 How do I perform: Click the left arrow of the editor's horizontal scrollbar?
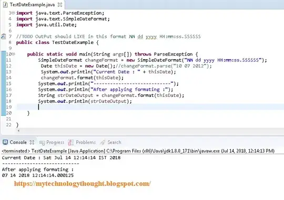(18, 130)
